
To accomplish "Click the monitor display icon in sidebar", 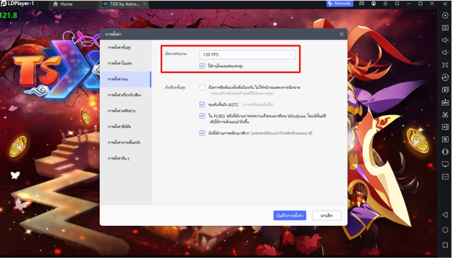I will (445, 164).
